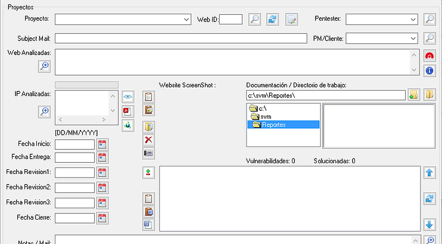Click the IP Analizadas scroll right arrow
The width and height of the screenshot is (442, 244).
104,119
